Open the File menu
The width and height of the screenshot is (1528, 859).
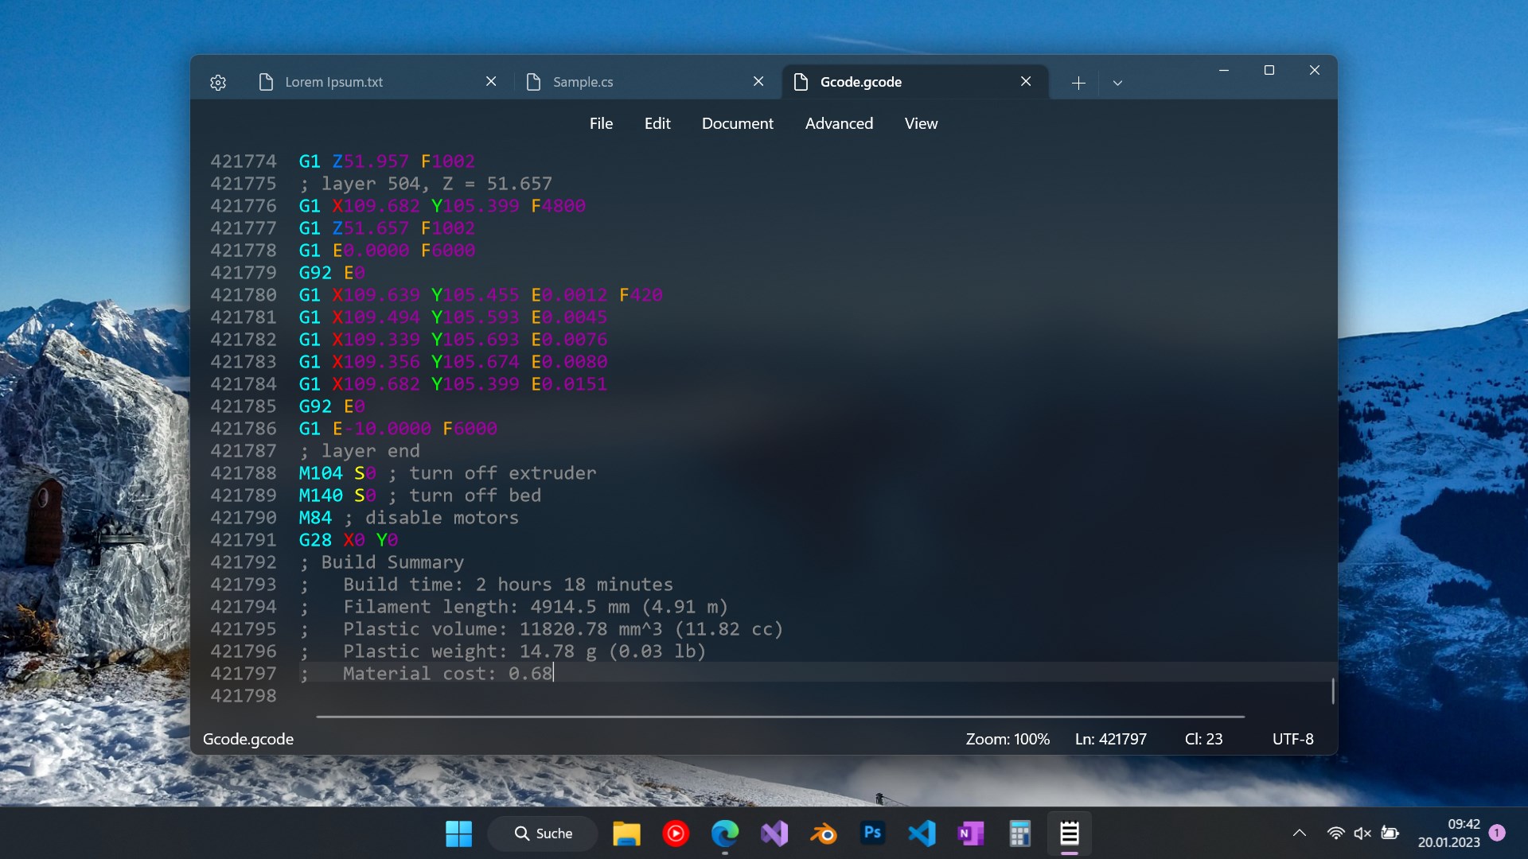(601, 123)
